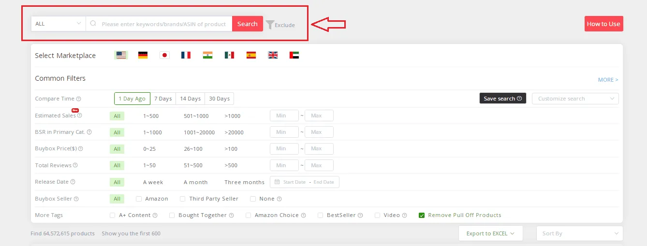
Task: Select the Germany marketplace flag
Action: (x=143, y=55)
